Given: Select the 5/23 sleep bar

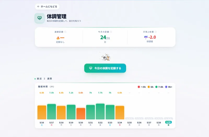Looking at the screenshot, I should (x=110, y=112).
